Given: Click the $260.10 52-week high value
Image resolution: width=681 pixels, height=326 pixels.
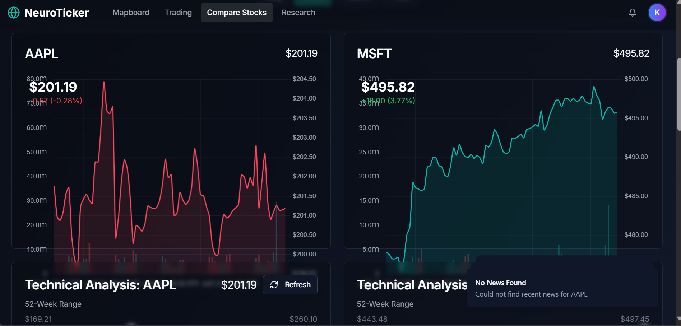Looking at the screenshot, I should 304,319.
